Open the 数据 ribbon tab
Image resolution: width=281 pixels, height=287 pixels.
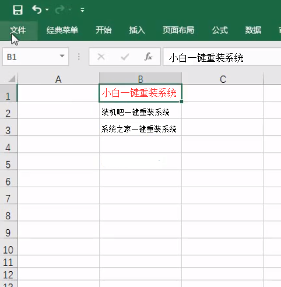click(x=253, y=30)
